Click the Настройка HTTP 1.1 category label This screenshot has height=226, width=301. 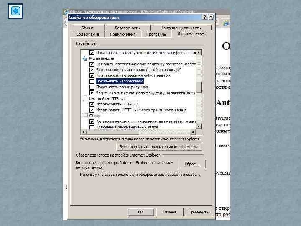tap(107, 99)
